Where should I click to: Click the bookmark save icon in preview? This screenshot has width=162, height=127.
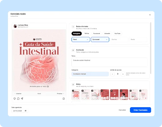coord(64,99)
